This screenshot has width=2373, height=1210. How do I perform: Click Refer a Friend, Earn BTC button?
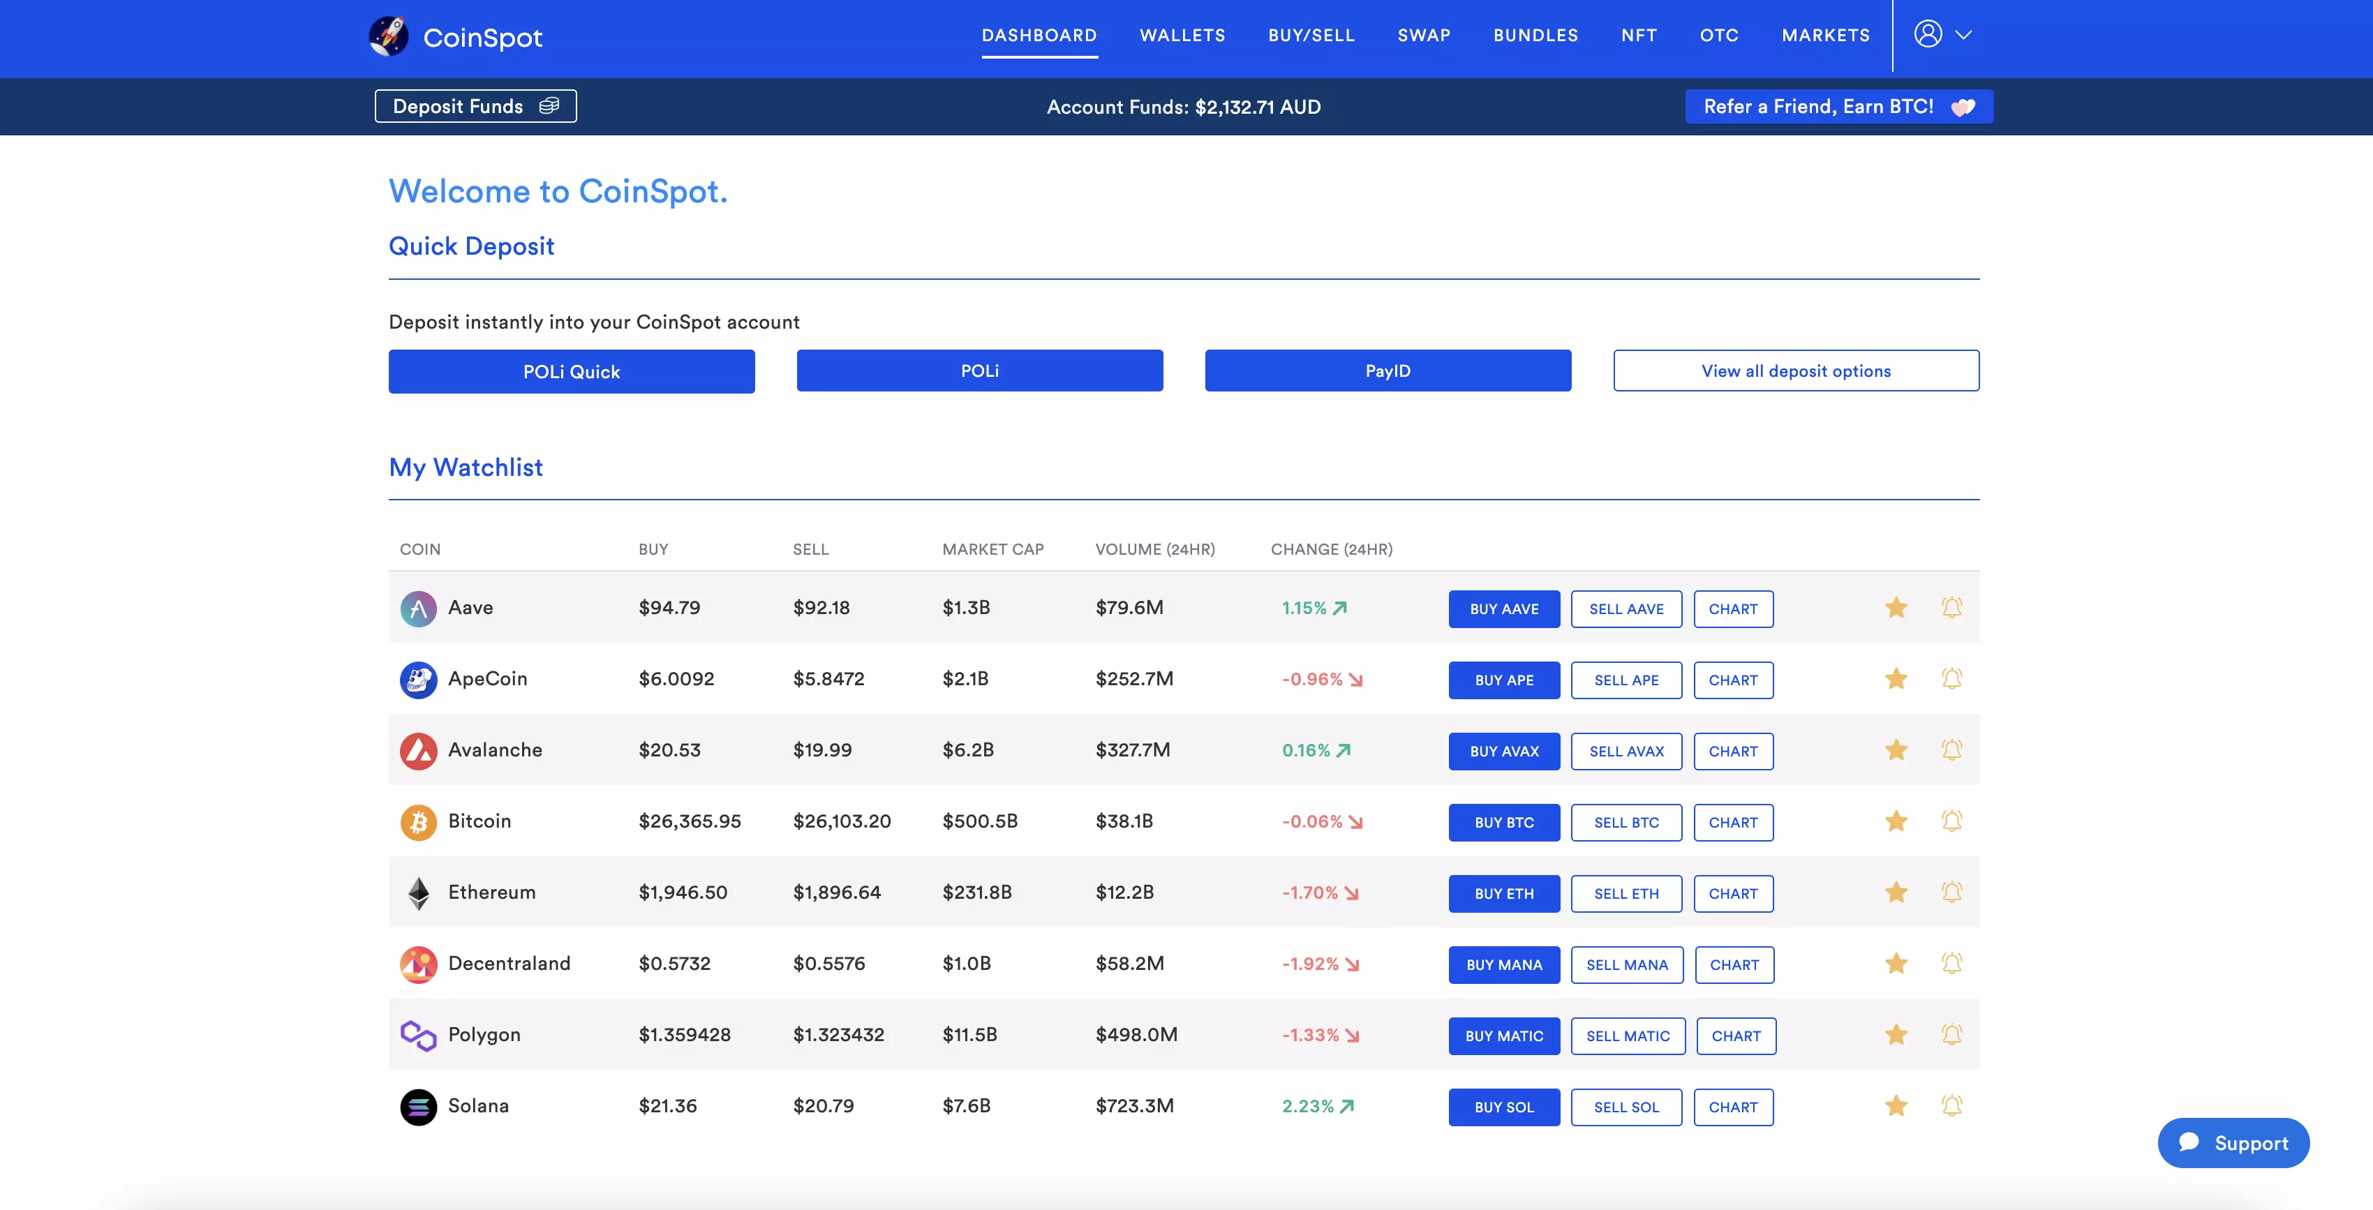pyautogui.click(x=1838, y=106)
